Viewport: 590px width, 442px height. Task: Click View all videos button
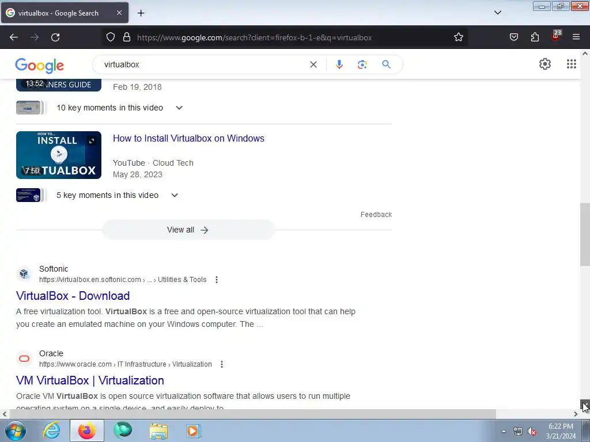tap(188, 230)
